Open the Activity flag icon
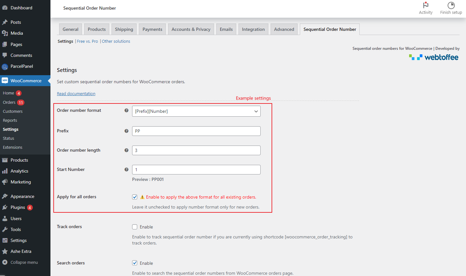This screenshot has height=276, width=466. coord(426,5)
